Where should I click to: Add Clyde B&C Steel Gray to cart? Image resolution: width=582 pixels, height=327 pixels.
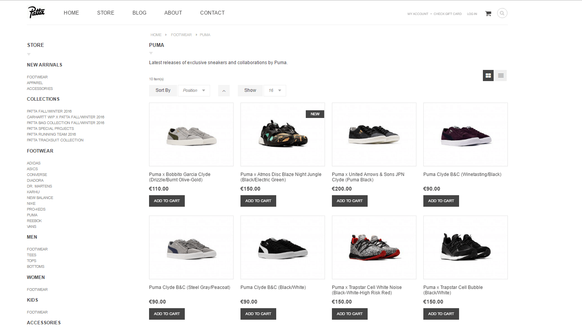point(167,314)
